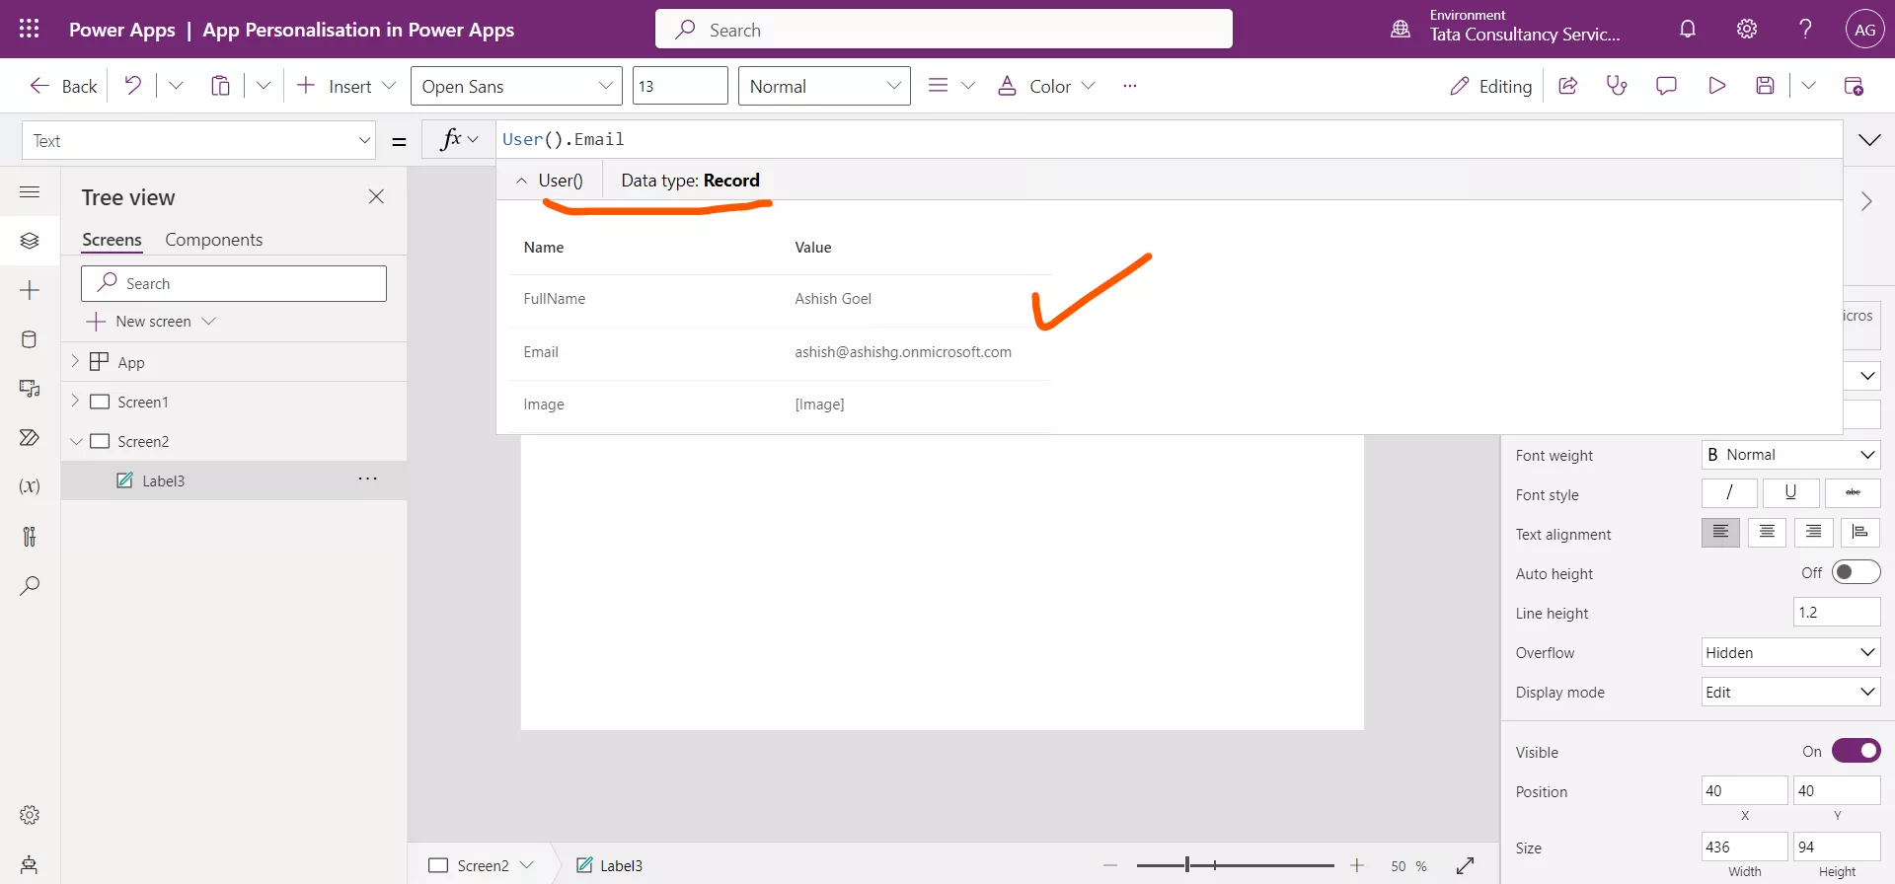Click the Publish icon
The height and width of the screenshot is (884, 1895).
1854,86
